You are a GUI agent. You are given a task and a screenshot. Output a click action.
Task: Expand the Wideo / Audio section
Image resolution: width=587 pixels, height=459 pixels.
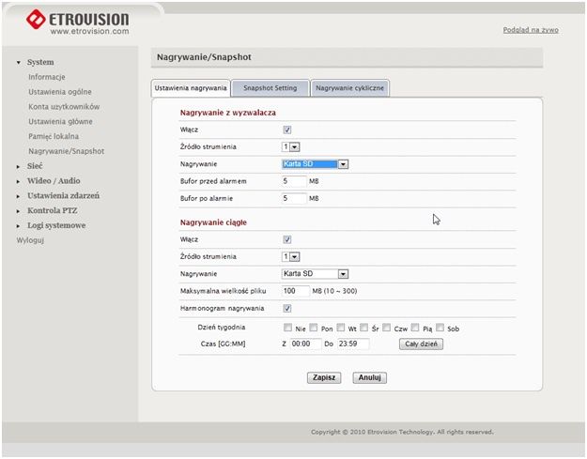tap(19, 181)
